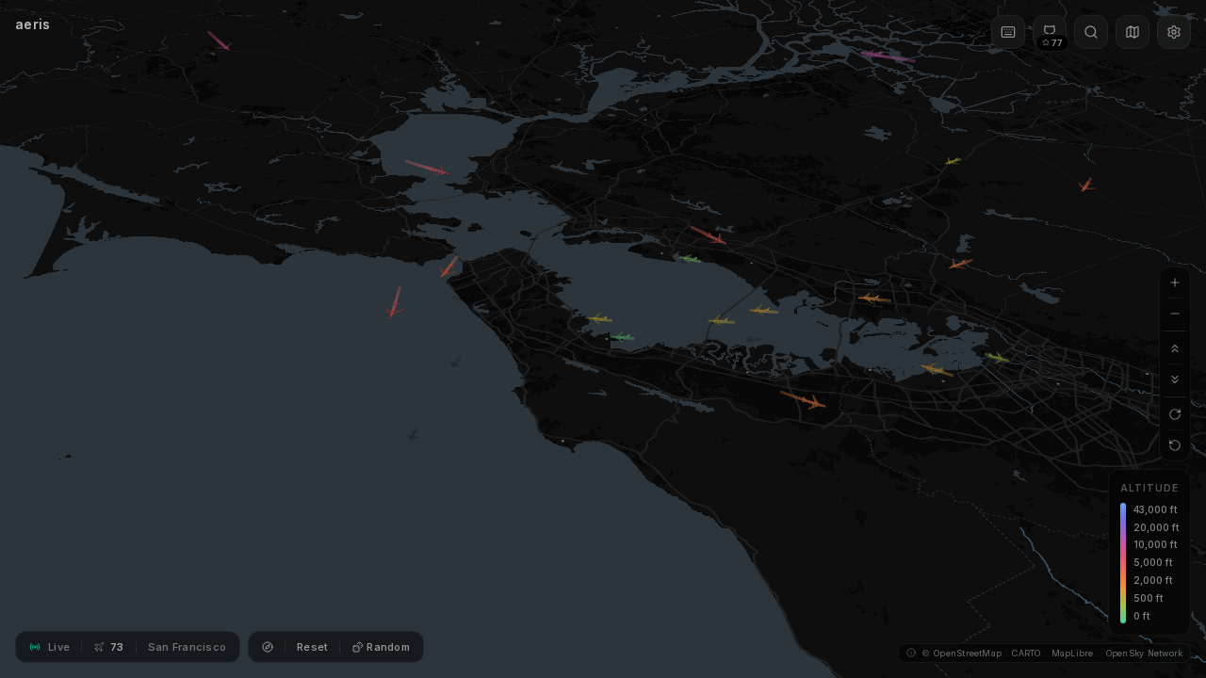Zoom out with the minus control
Viewport: 1206px width, 678px height.
1175,313
